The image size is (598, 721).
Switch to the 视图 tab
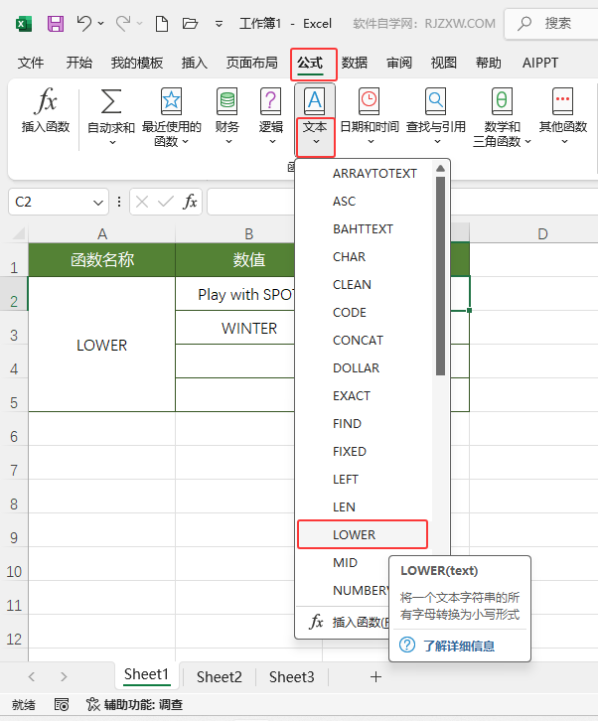[x=443, y=63]
